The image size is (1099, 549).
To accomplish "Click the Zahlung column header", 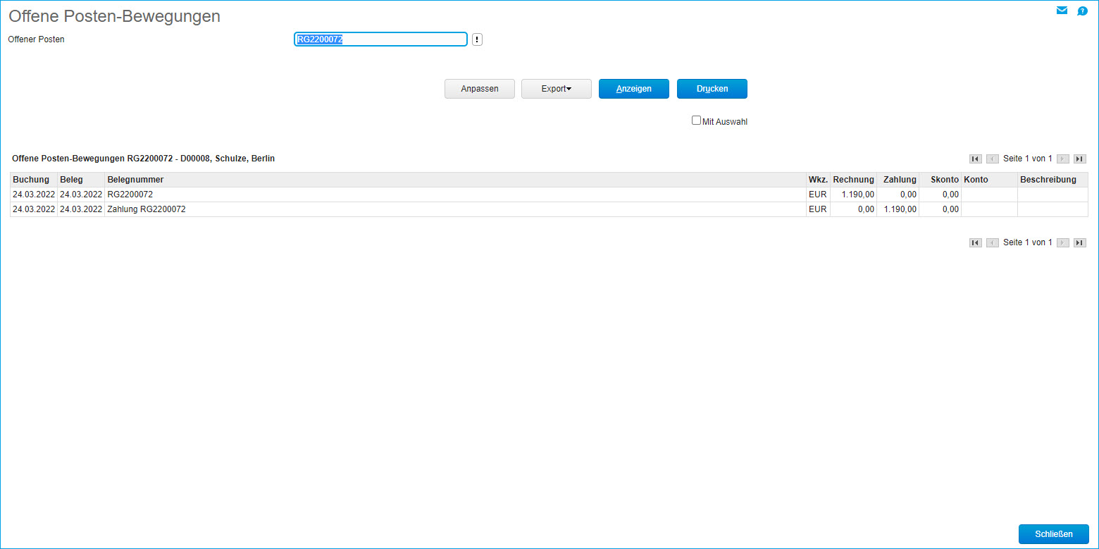I will (x=900, y=180).
